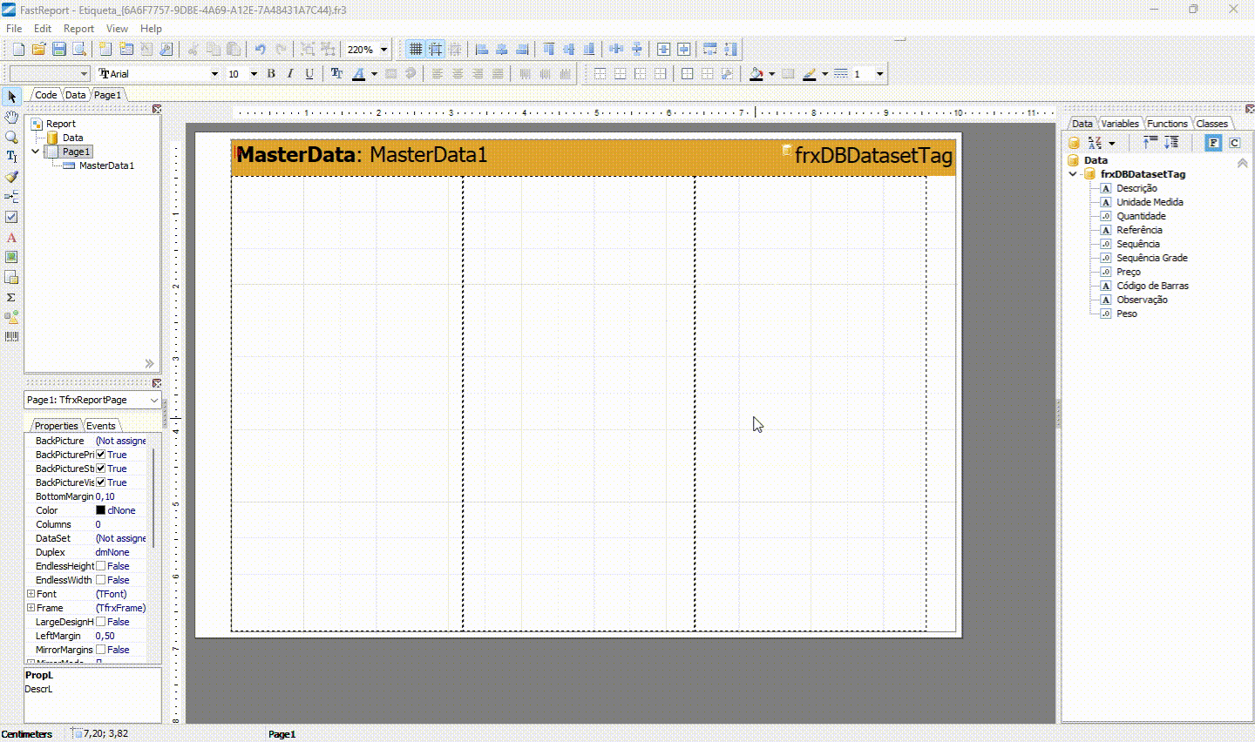Open the Preview report icon

point(79,50)
